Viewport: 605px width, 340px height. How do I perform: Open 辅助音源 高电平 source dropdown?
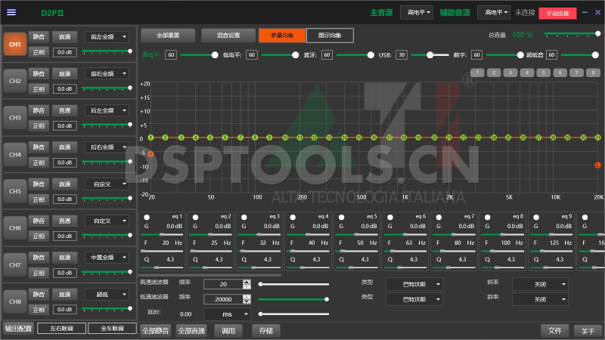pyautogui.click(x=494, y=12)
